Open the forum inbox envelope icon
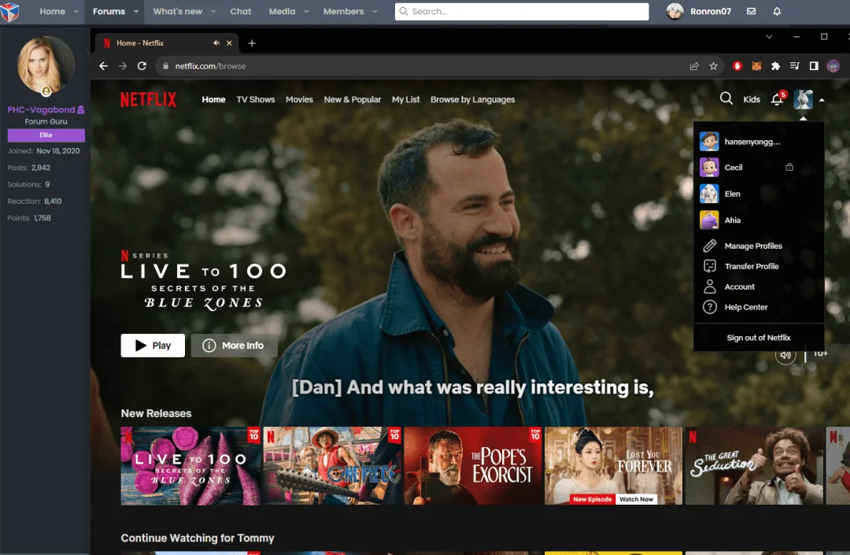Viewport: 850px width, 555px height. pyautogui.click(x=752, y=11)
